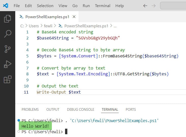Open the Run and Debug view
Image resolution: width=186 pixels, height=137 pixels.
point(8,64)
